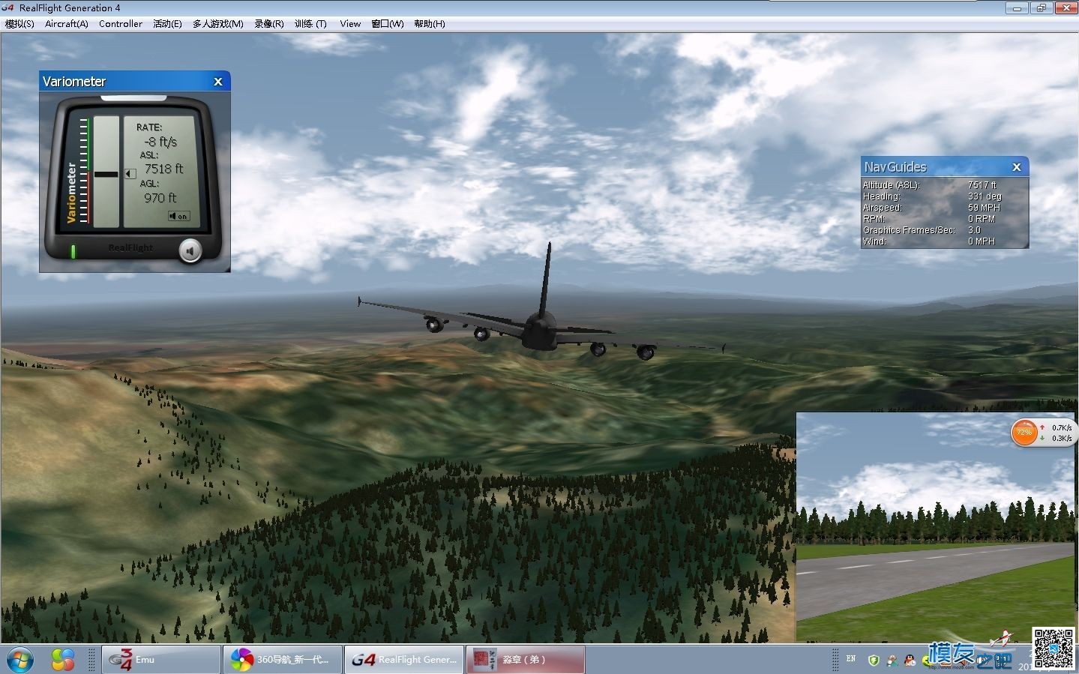The width and height of the screenshot is (1079, 674).
Task: Click the AGL '970 ft' reading
Action: pyautogui.click(x=160, y=198)
